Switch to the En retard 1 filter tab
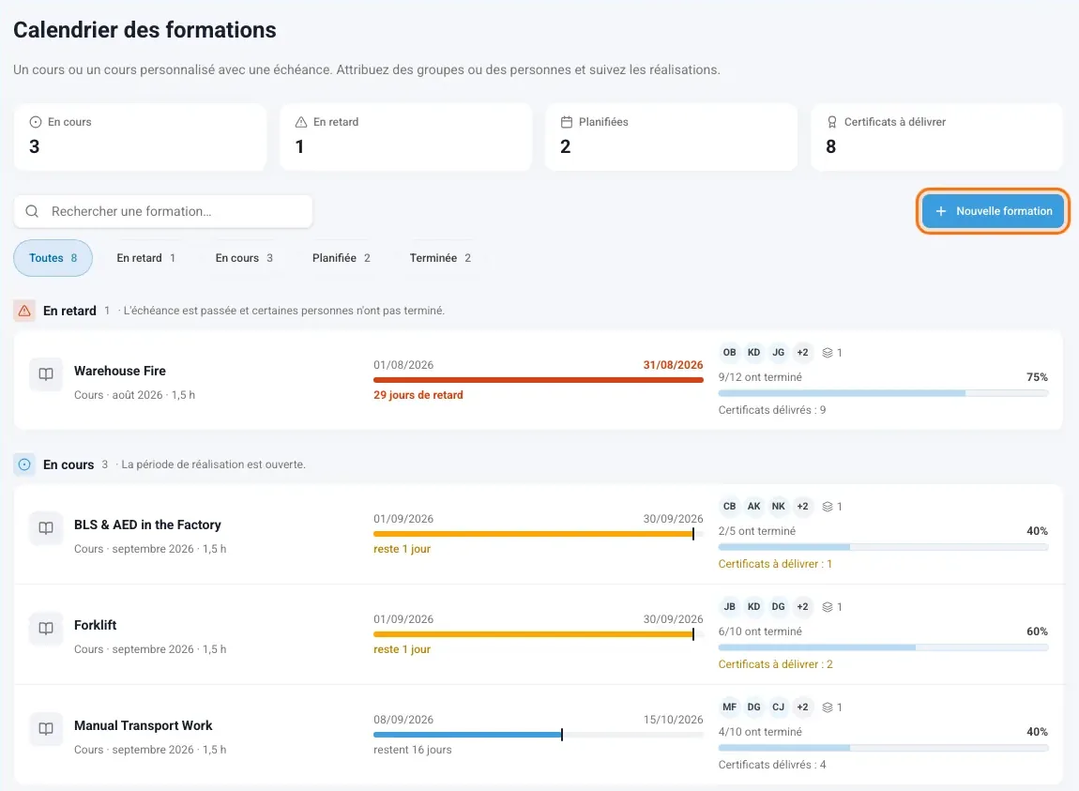The image size is (1079, 791). click(x=145, y=258)
